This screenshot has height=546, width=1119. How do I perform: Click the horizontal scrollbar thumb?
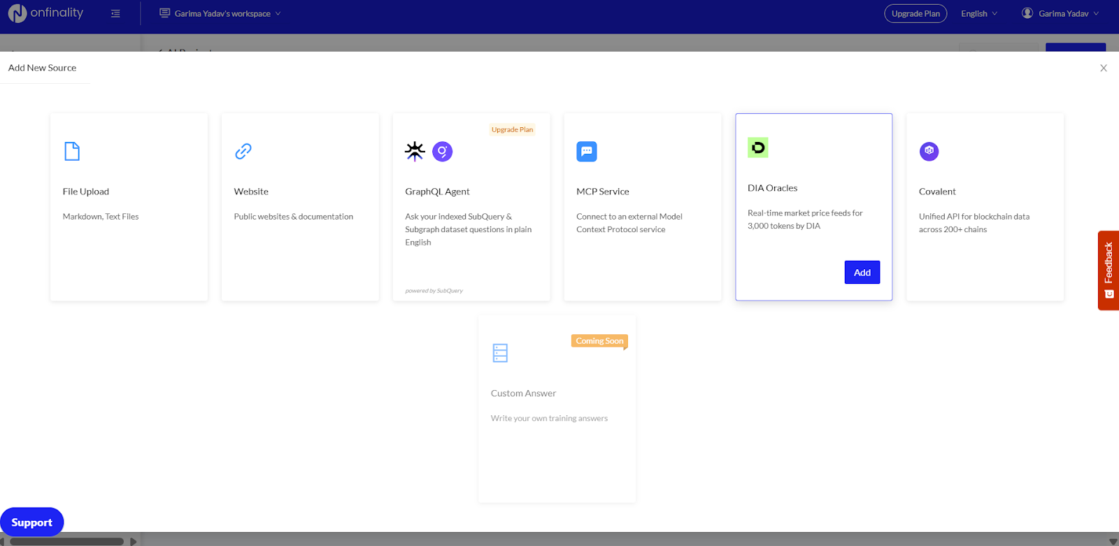pyautogui.click(x=67, y=541)
